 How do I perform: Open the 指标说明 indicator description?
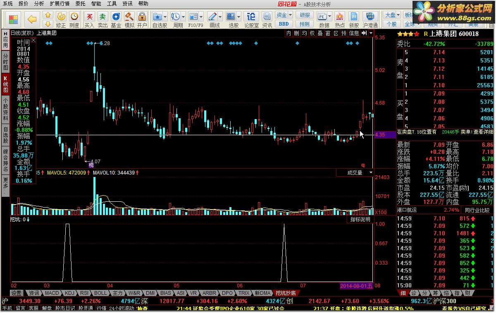pyautogui.click(x=360, y=220)
